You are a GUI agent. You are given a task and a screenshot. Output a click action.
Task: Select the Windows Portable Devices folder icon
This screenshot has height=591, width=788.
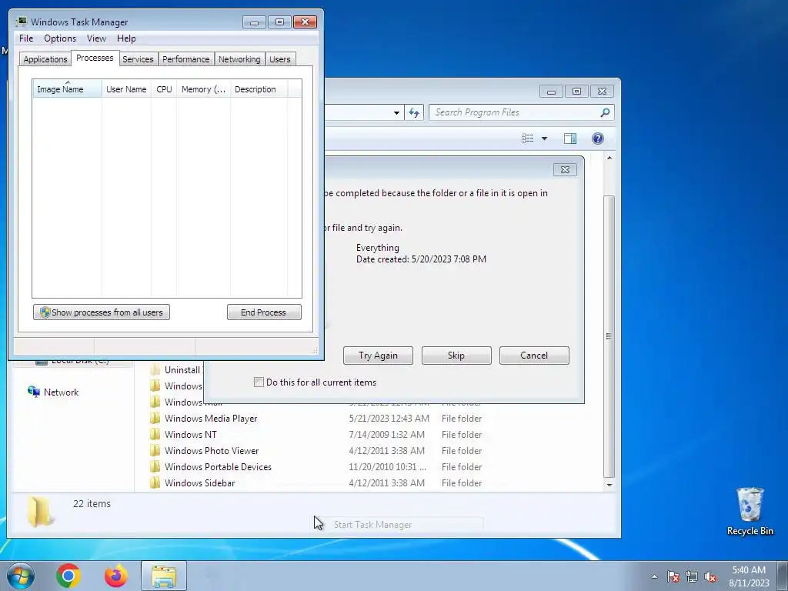pyautogui.click(x=155, y=466)
